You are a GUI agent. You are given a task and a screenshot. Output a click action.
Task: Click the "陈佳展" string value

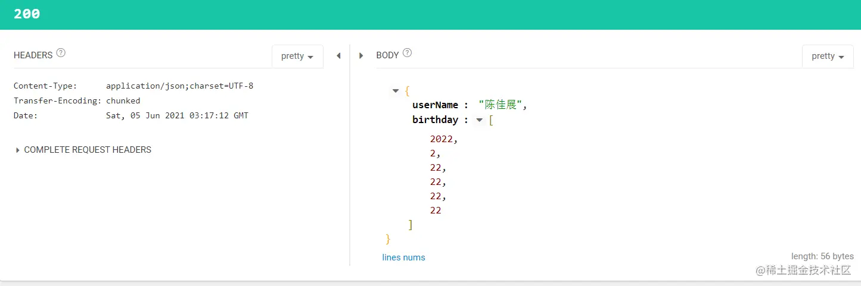click(x=501, y=105)
